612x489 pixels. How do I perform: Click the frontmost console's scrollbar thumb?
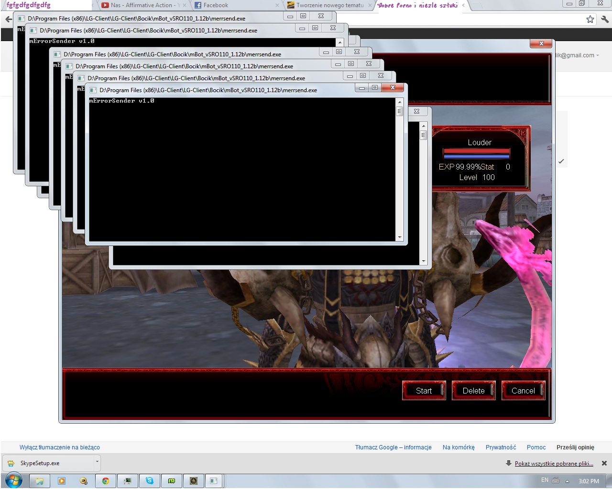point(400,111)
